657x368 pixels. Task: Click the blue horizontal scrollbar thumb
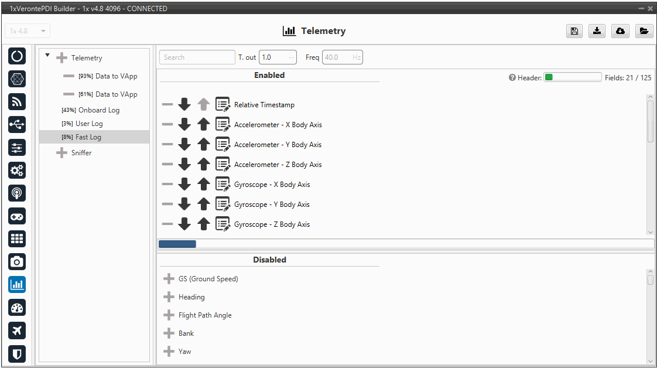(x=177, y=244)
